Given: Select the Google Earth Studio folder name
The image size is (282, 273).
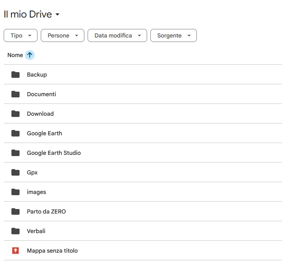Looking at the screenshot, I should coord(54,153).
